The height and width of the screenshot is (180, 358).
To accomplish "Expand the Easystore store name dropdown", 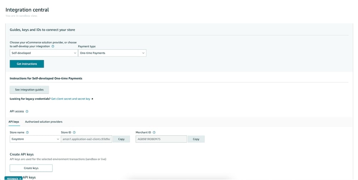I will click(35, 139).
